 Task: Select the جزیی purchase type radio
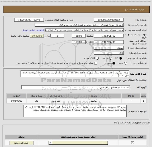[125, 63]
